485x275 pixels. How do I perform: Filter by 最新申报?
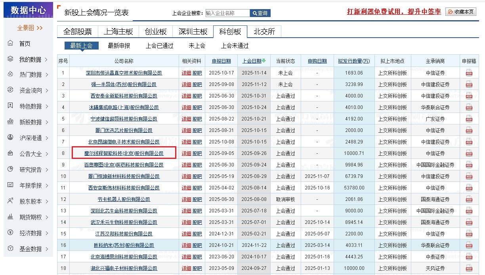pos(119,46)
